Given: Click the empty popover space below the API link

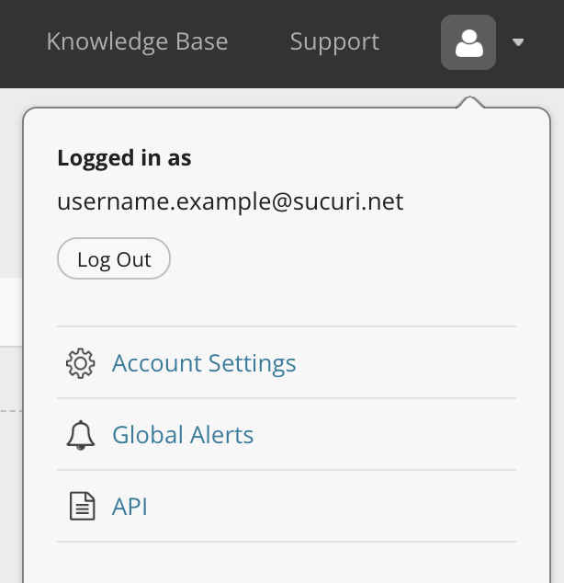Looking at the screenshot, I should 287,563.
